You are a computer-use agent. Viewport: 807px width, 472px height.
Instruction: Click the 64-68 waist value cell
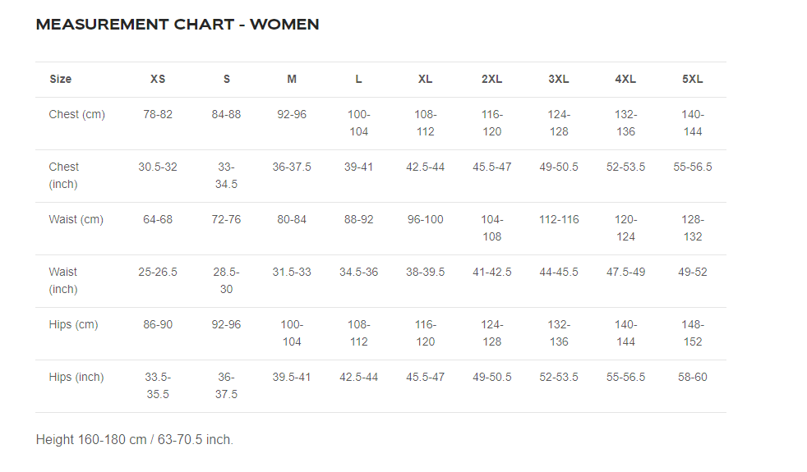tap(158, 219)
